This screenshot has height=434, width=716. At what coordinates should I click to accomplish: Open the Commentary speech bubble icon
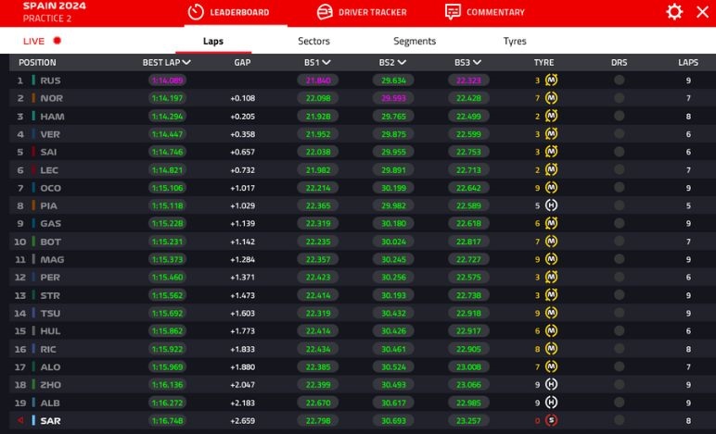coord(453,12)
